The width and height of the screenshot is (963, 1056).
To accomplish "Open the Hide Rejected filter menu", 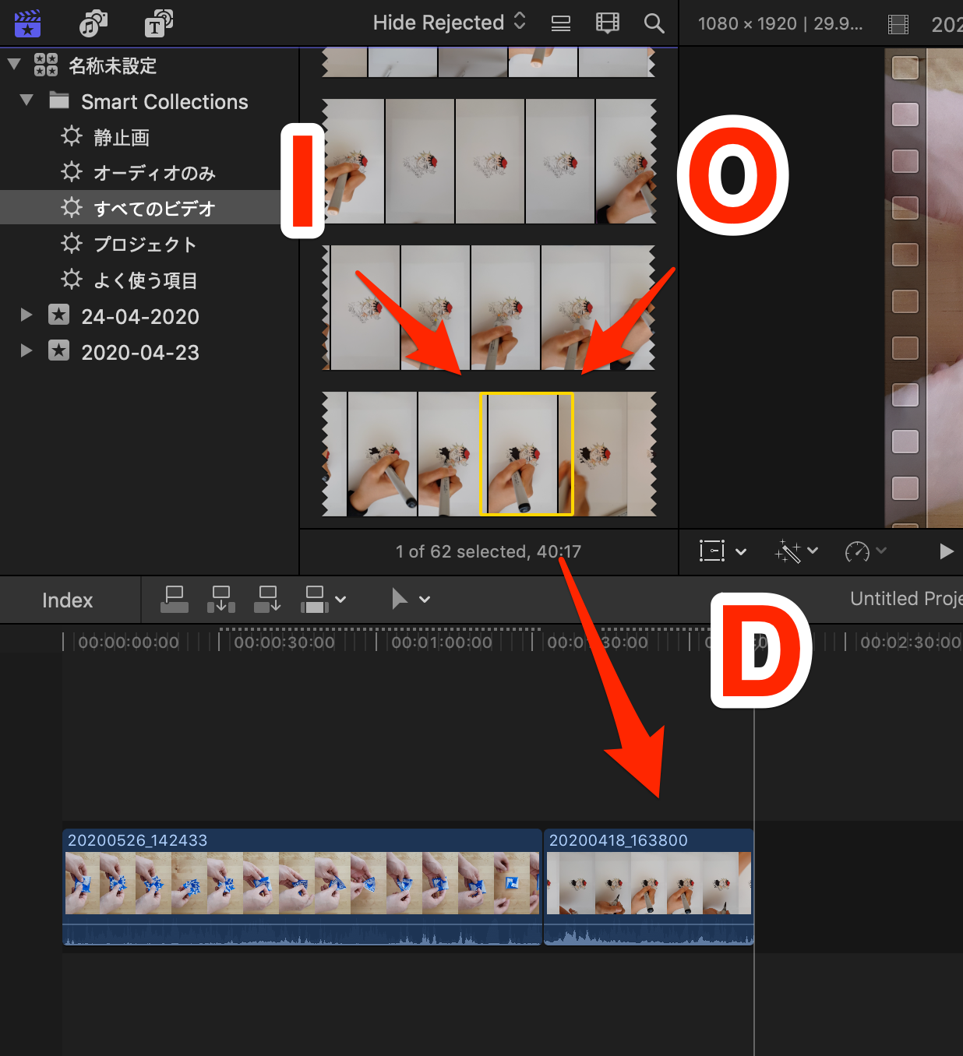I will pyautogui.click(x=450, y=23).
